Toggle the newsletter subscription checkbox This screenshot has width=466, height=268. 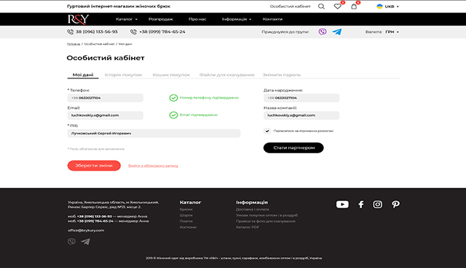[267, 131]
